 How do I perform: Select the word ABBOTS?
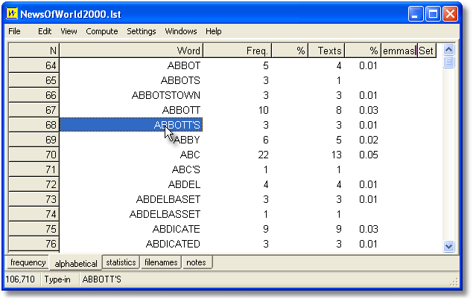point(180,80)
